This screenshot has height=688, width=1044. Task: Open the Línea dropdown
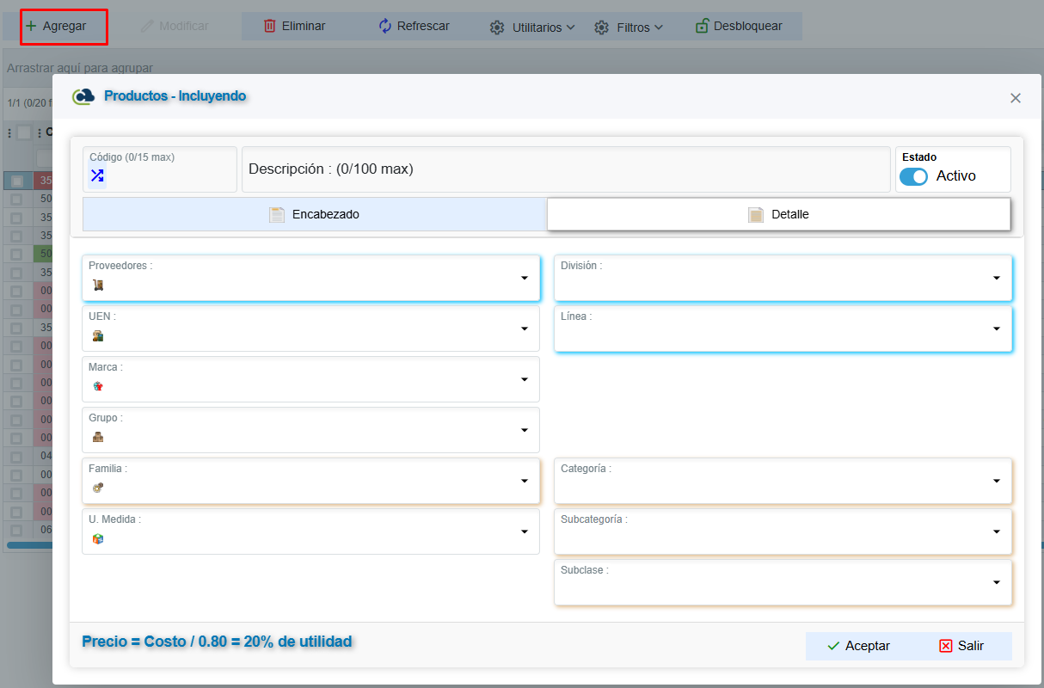point(997,329)
